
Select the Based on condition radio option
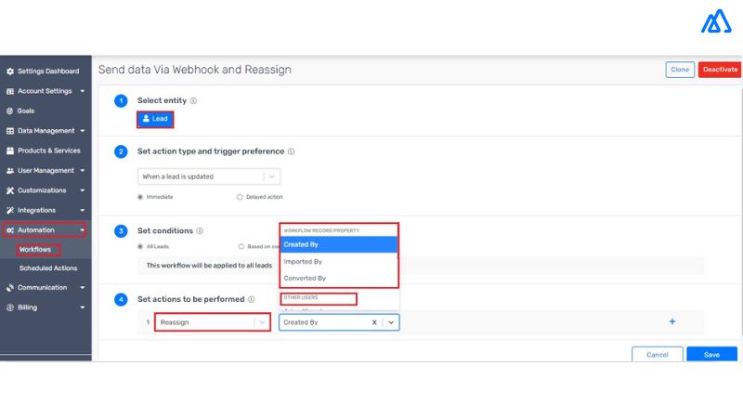[x=241, y=246]
